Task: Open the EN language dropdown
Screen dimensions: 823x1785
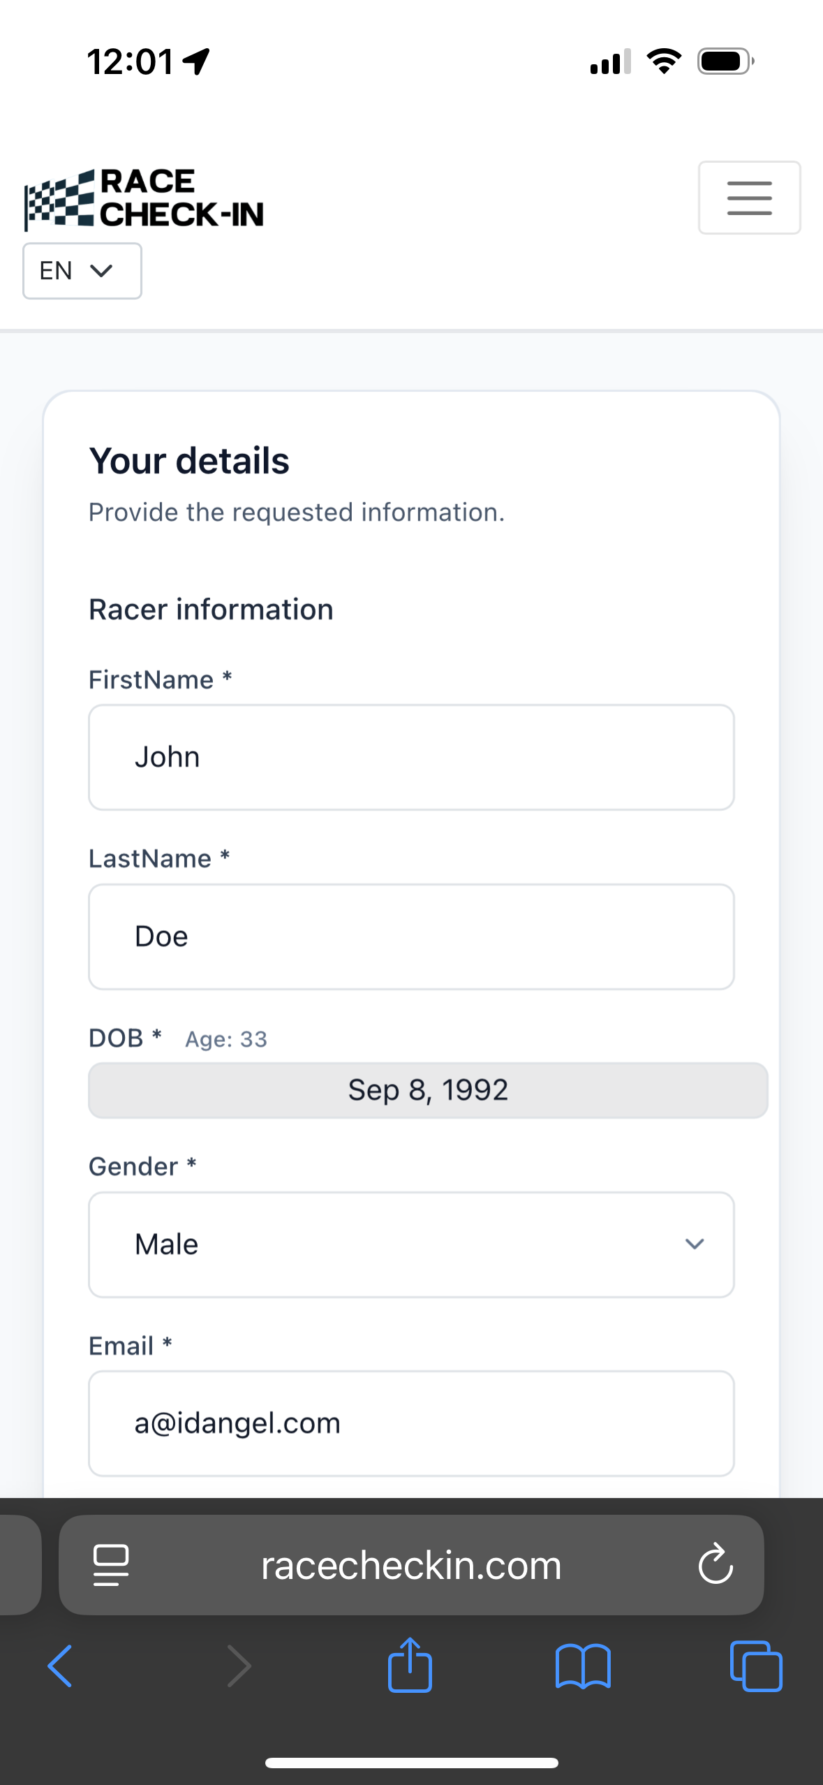Action: pyautogui.click(x=82, y=271)
